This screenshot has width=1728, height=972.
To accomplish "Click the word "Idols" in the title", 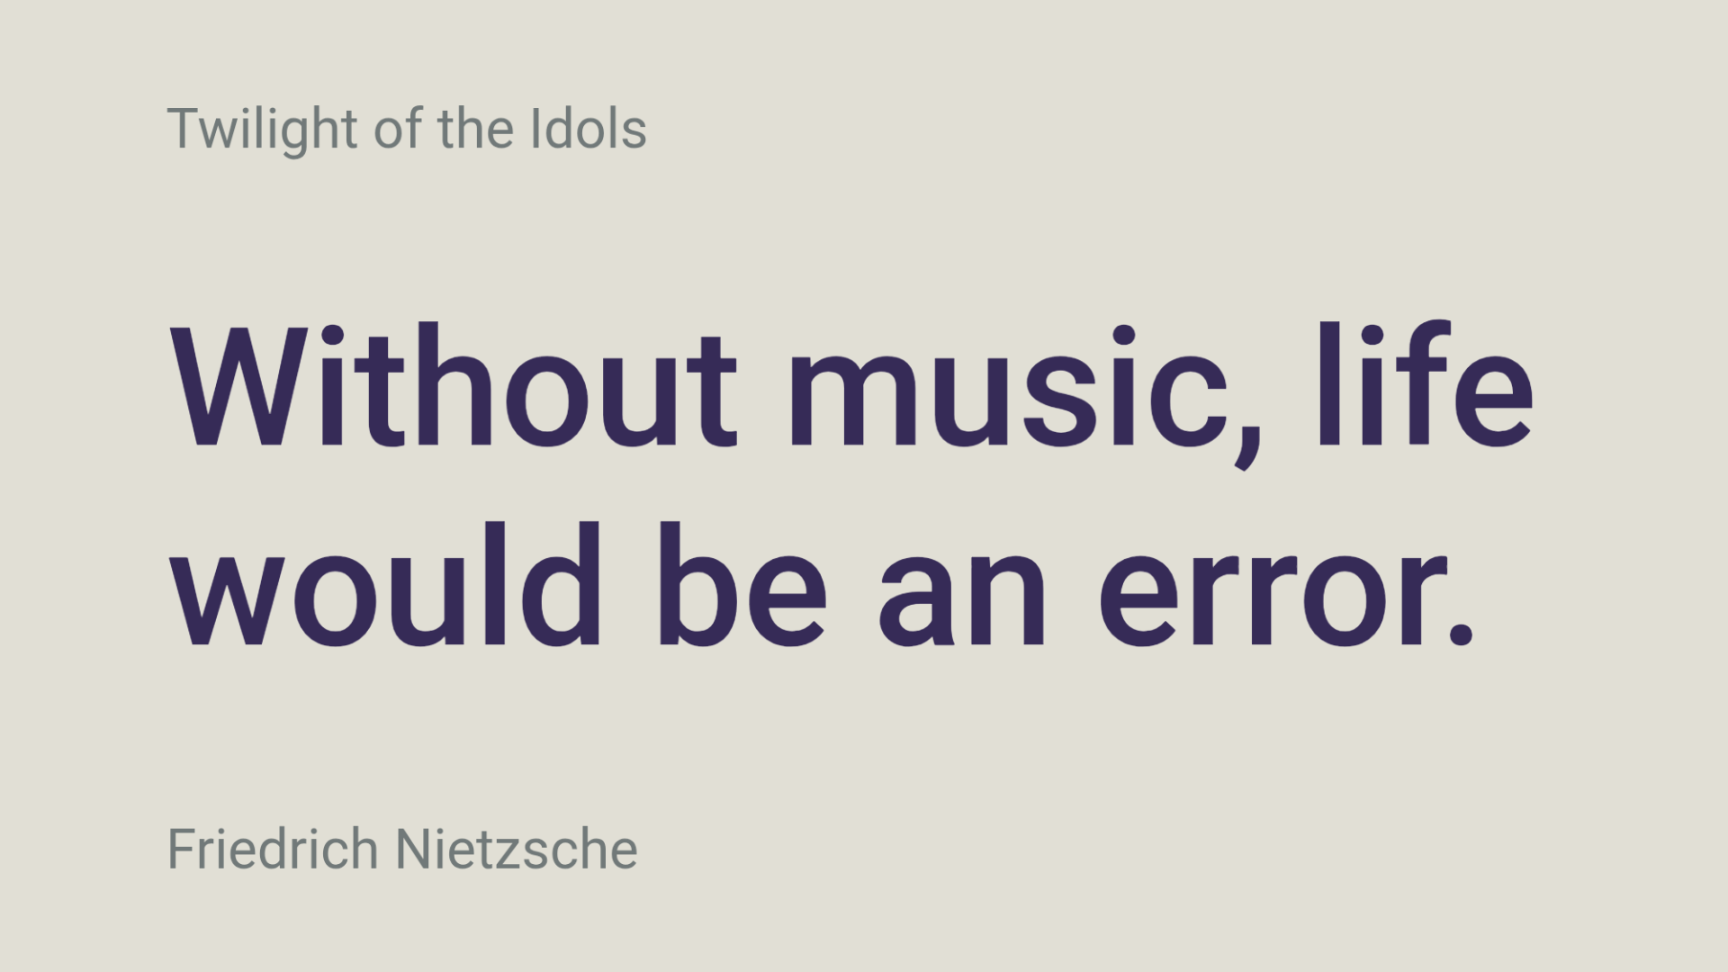I will [589, 129].
